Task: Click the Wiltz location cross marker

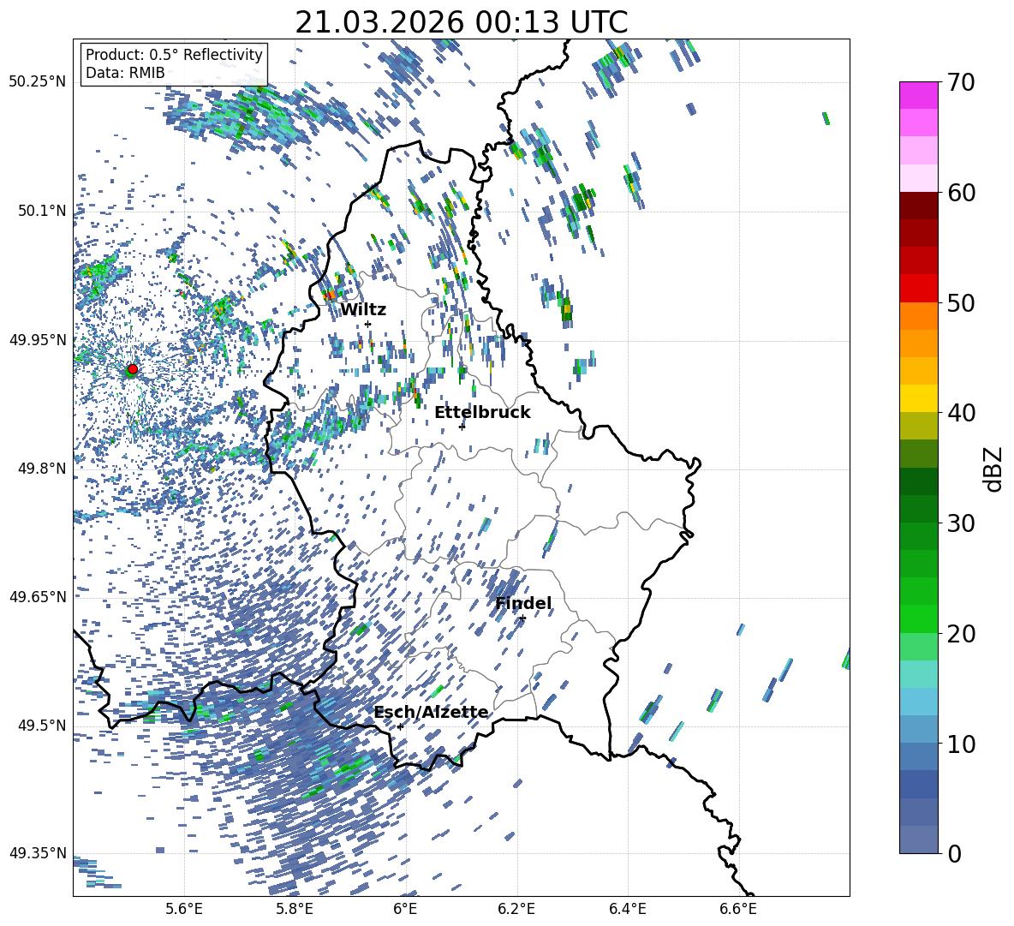Action: click(367, 324)
